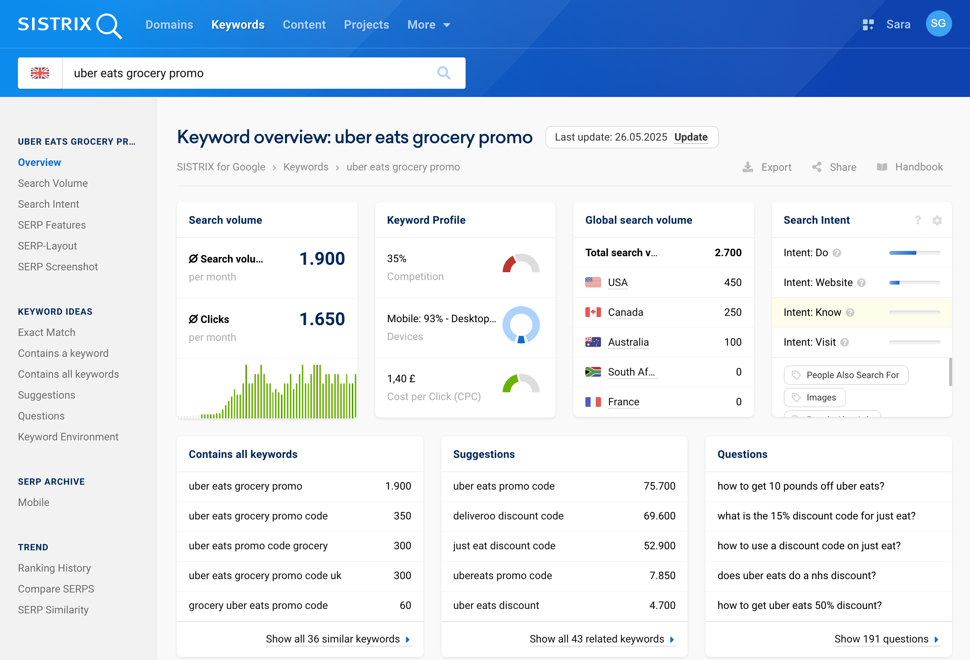
Task: Click SISTRIX for Google breadcrumb
Action: coord(221,167)
